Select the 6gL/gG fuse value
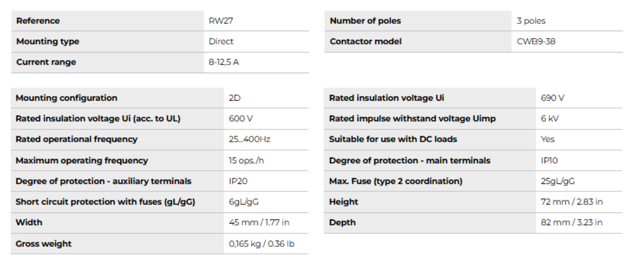 coord(244,202)
